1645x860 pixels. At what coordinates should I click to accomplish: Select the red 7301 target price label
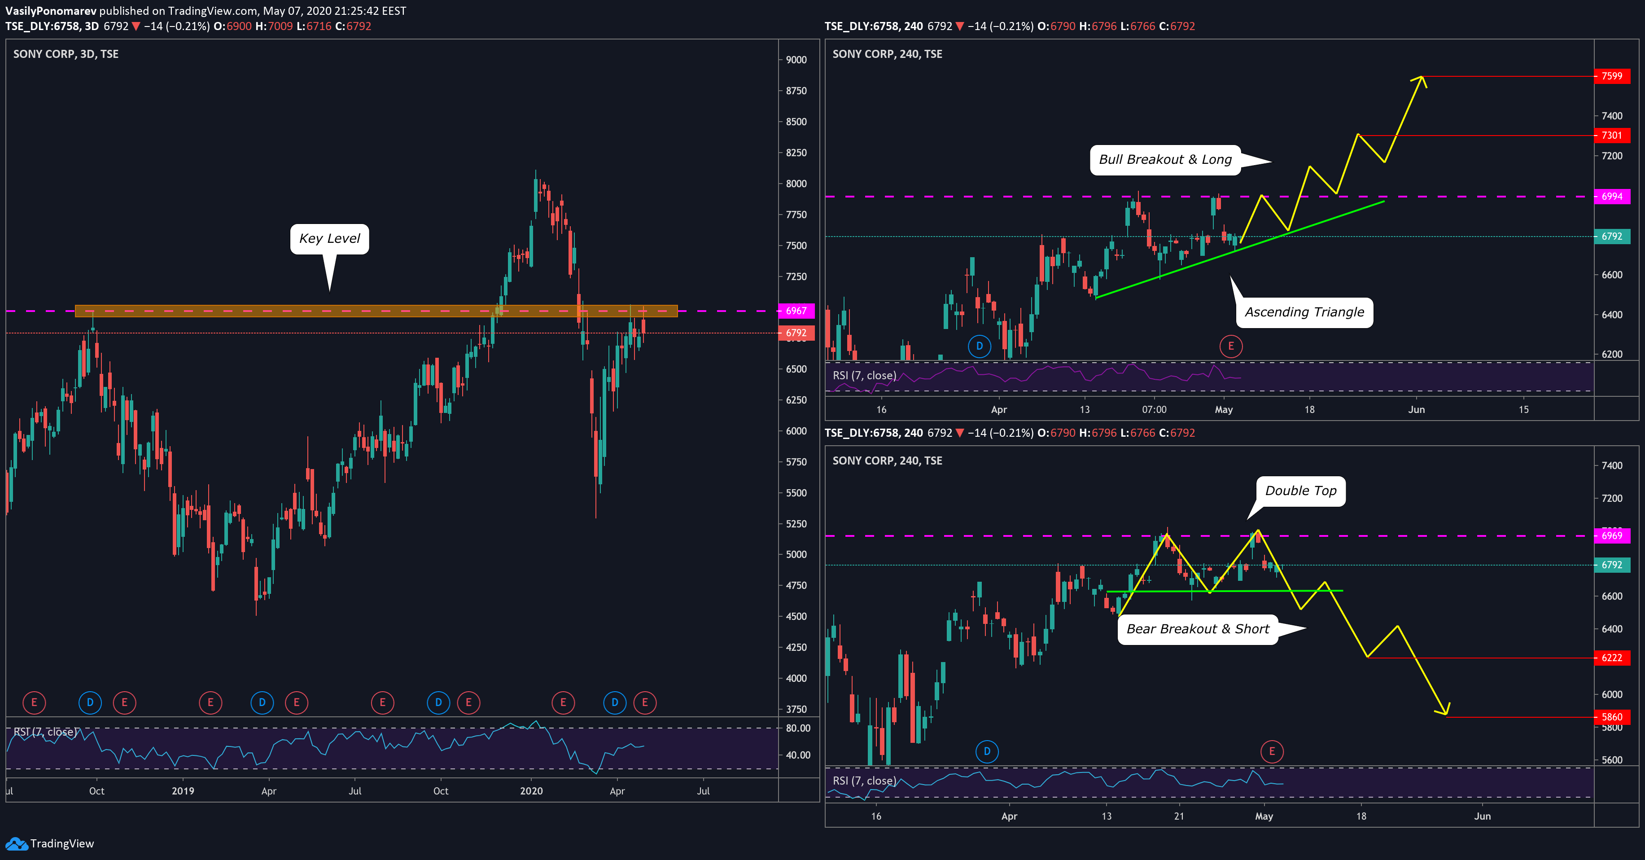click(1611, 136)
